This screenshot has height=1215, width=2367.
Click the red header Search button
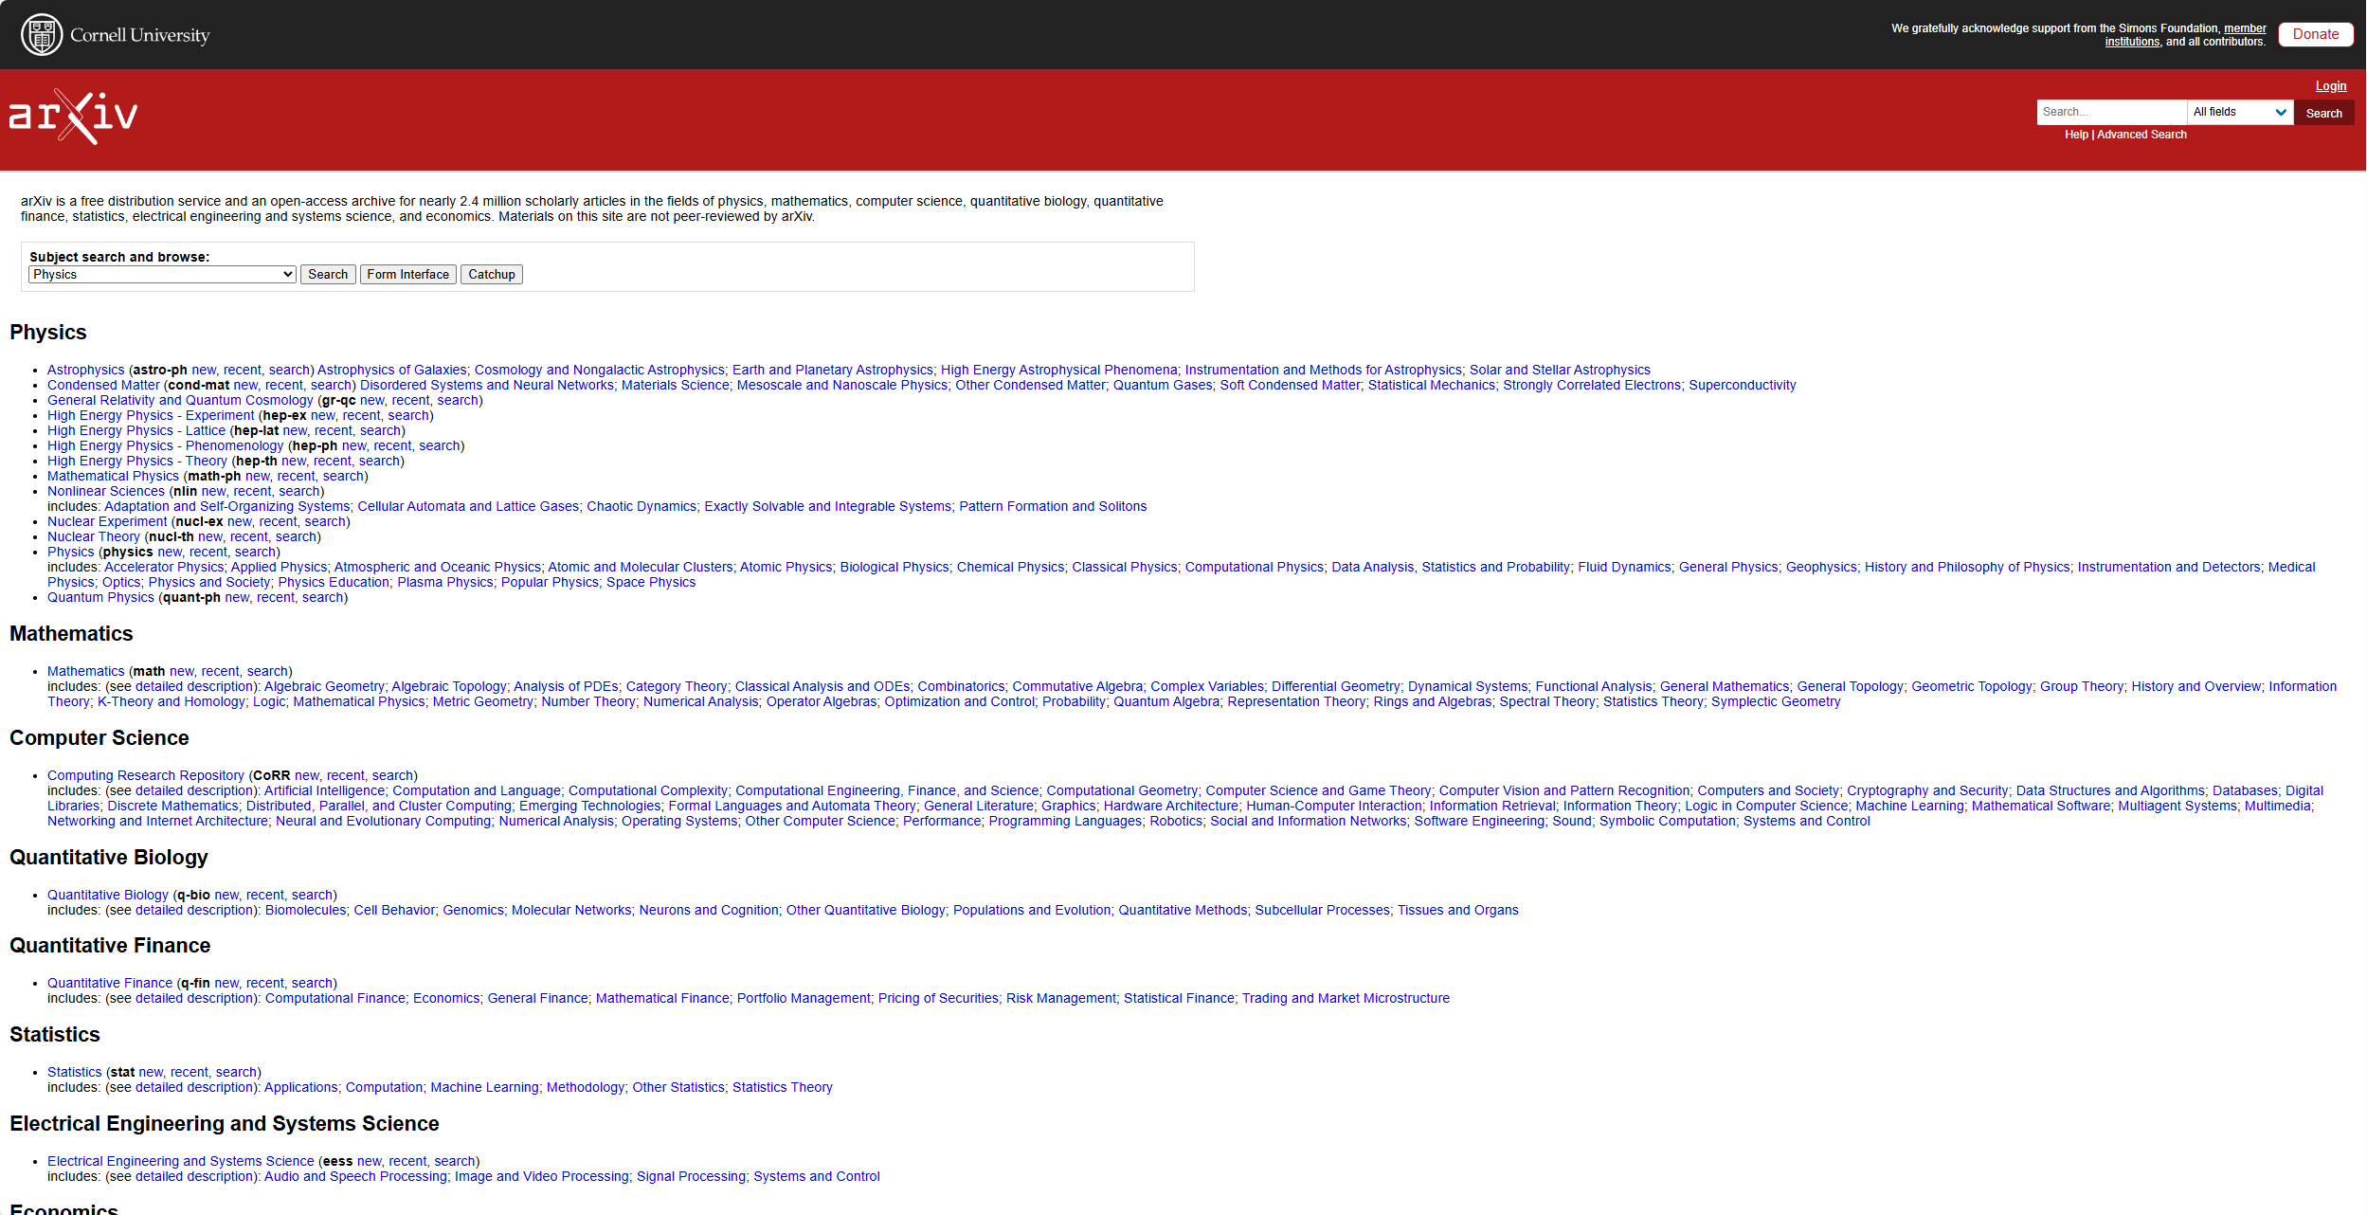(x=2323, y=113)
